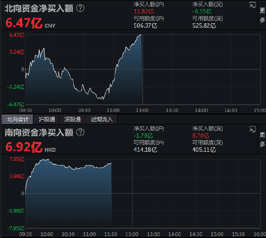The width and height of the screenshot is (266, 238).
Task: Click the 3.98亿 axis label in southbound chart
Action: click(x=17, y=176)
